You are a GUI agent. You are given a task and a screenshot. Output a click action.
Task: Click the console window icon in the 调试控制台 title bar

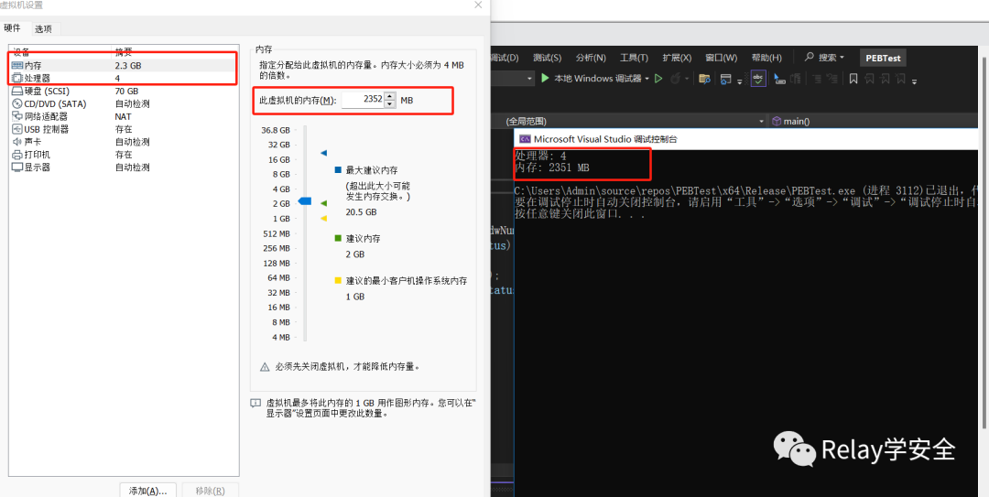point(525,139)
